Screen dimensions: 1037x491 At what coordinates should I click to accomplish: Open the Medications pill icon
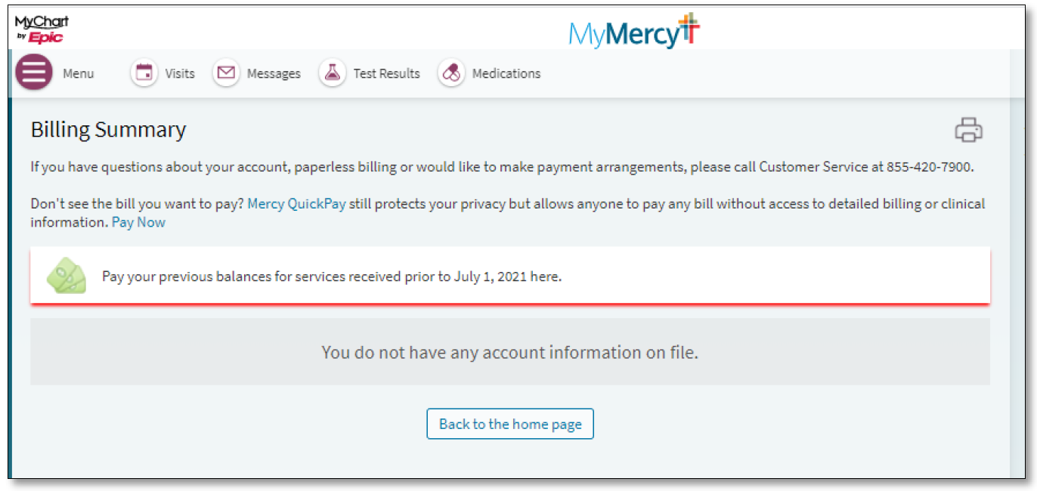451,73
